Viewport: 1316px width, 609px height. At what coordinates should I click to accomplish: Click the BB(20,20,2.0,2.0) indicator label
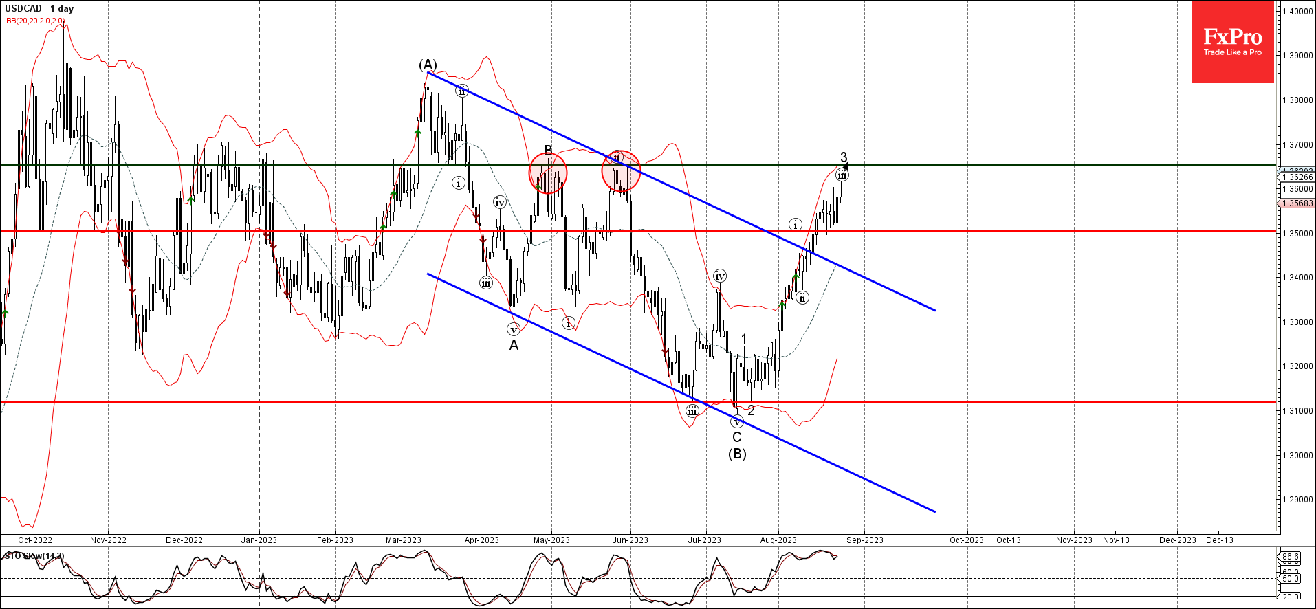tap(35, 21)
